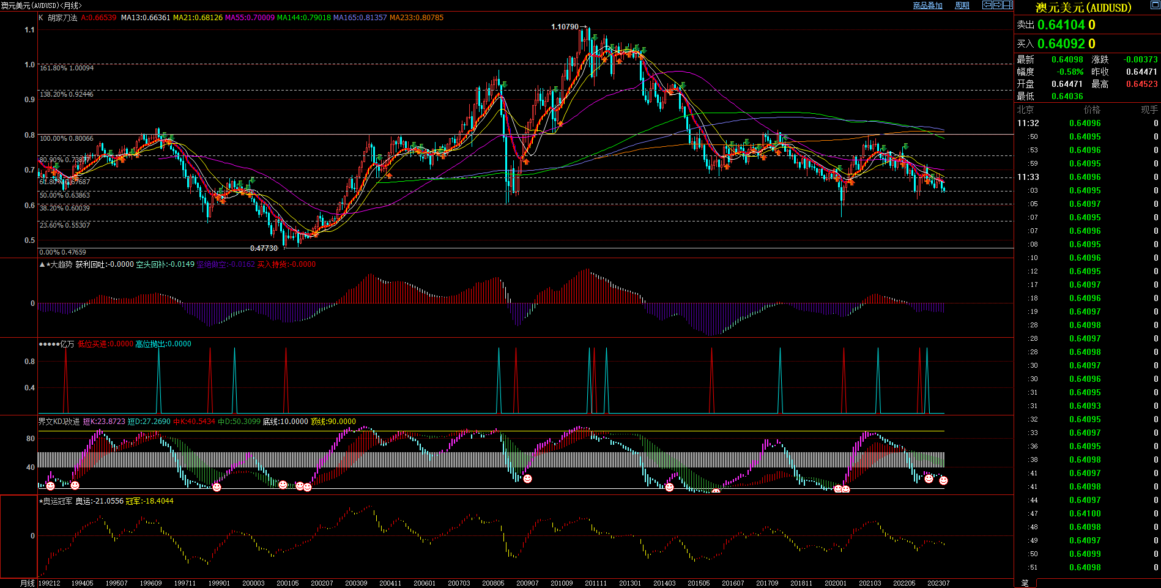The width and height of the screenshot is (1161, 588).
Task: Click the 亿万 indicator panel title
Action: [67, 344]
